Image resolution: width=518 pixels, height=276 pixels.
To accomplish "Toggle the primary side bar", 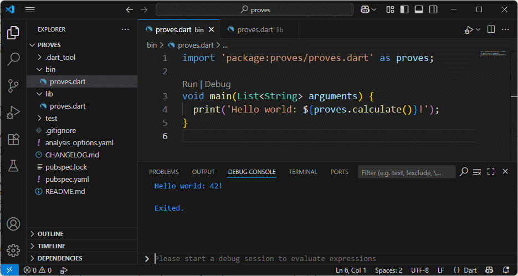I will click(404, 9).
